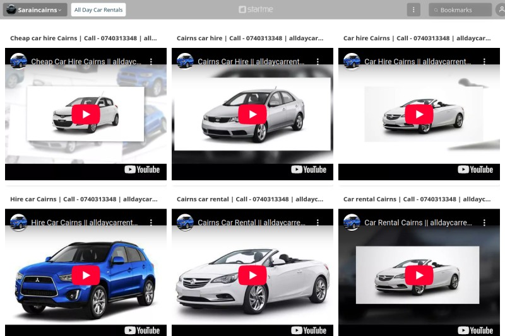
Task: Open more options on Cairns Car Rental video
Action: pyautogui.click(x=318, y=223)
